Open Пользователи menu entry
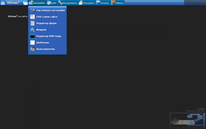The height and width of the screenshot is (129, 206). click(47, 49)
